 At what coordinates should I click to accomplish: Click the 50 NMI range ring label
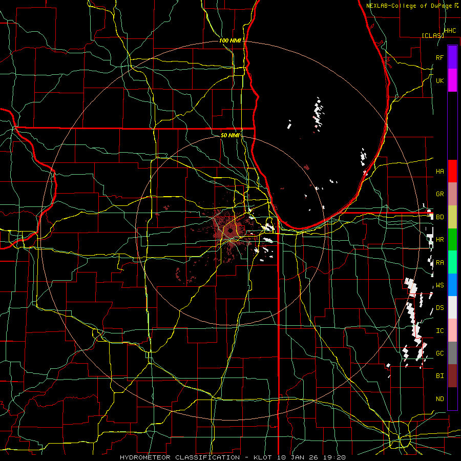pyautogui.click(x=230, y=135)
